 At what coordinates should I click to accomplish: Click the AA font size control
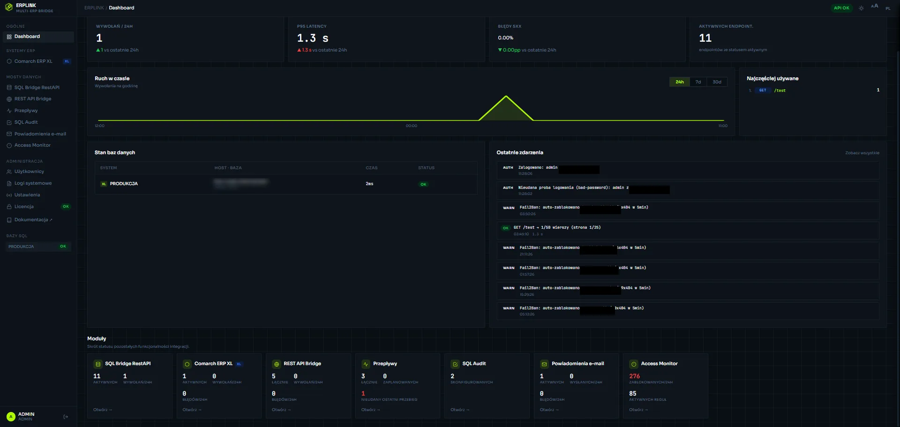point(875,6)
